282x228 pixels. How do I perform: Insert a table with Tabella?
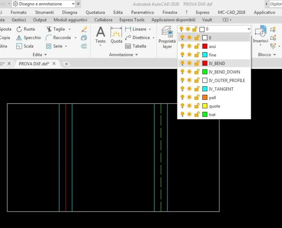tap(135, 46)
